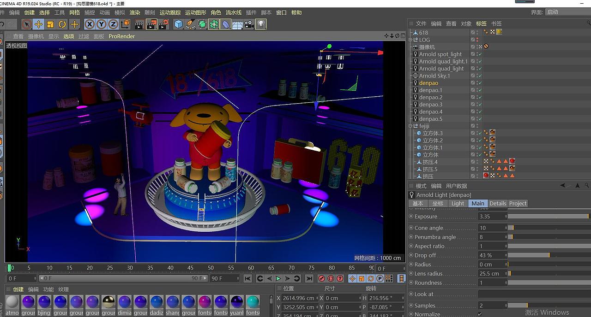Enable the green check toggle for denpao.1

(480, 89)
